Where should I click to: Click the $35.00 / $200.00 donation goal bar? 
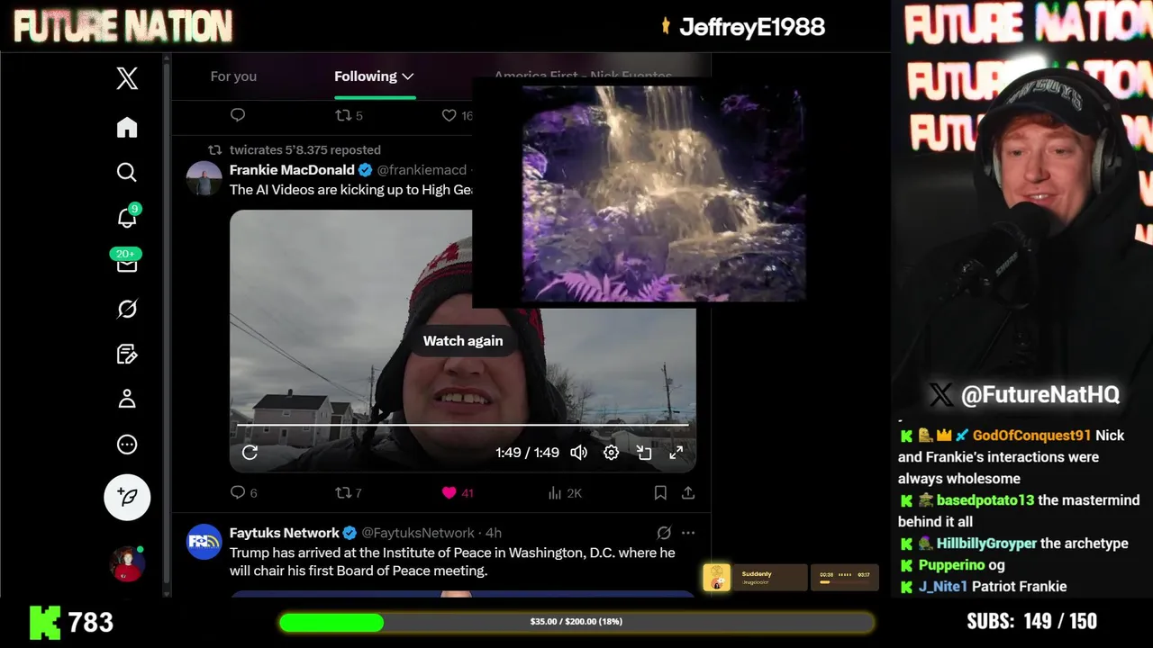[576, 622]
